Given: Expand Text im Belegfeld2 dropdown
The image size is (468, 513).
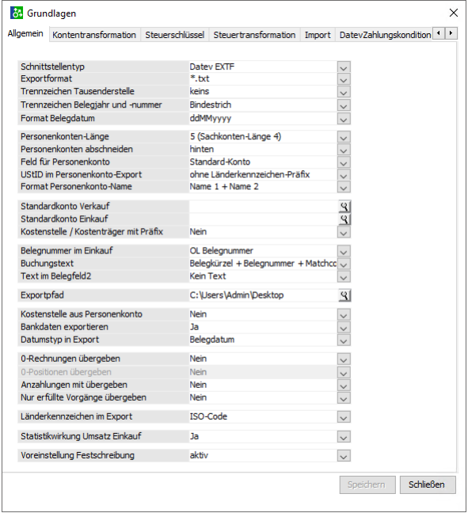Looking at the screenshot, I should pyautogui.click(x=344, y=276).
